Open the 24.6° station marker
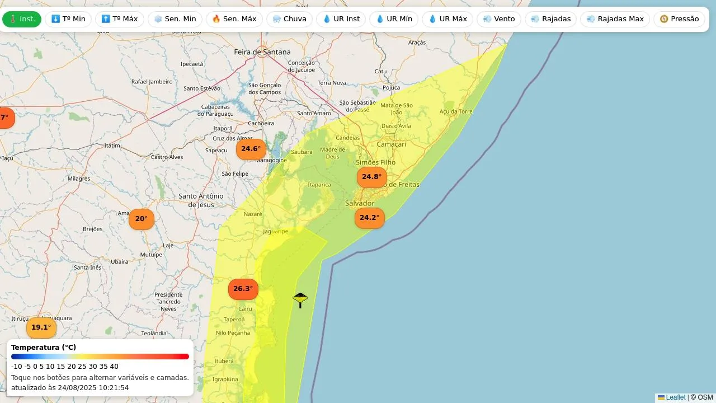 coord(251,149)
